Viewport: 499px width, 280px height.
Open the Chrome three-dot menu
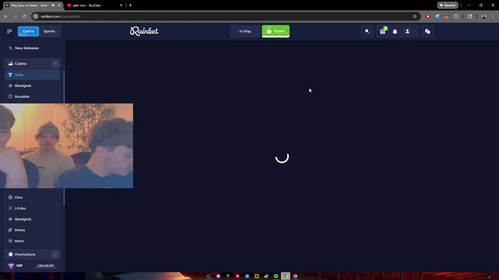pos(493,16)
